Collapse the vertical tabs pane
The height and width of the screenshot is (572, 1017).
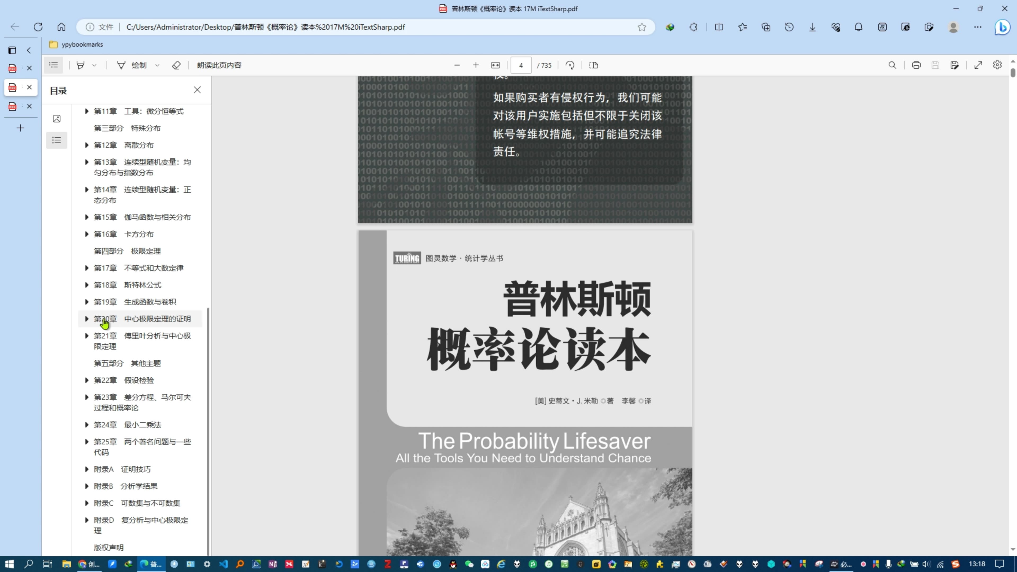click(x=29, y=50)
